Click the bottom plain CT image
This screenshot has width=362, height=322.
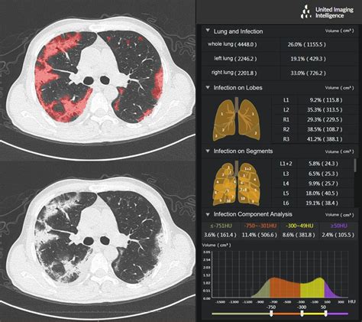click(98, 242)
